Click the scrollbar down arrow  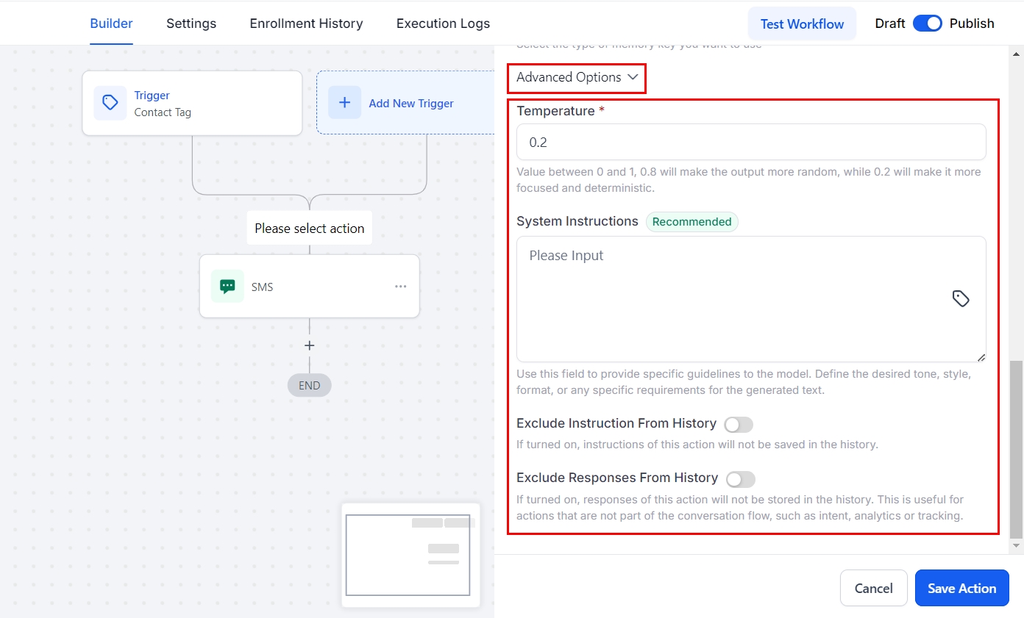(1017, 546)
